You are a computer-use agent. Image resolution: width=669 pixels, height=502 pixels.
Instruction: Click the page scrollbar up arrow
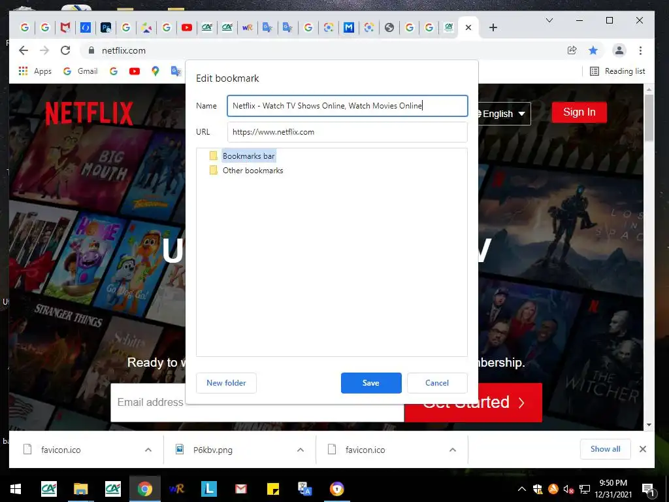649,90
